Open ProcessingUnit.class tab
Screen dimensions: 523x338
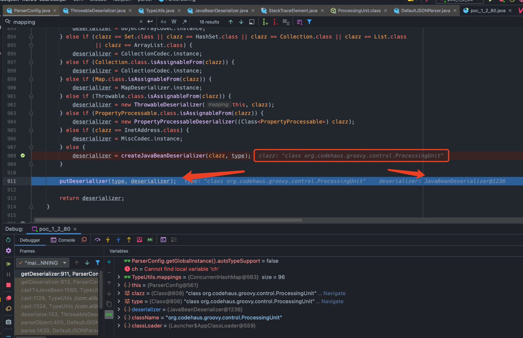point(359,11)
